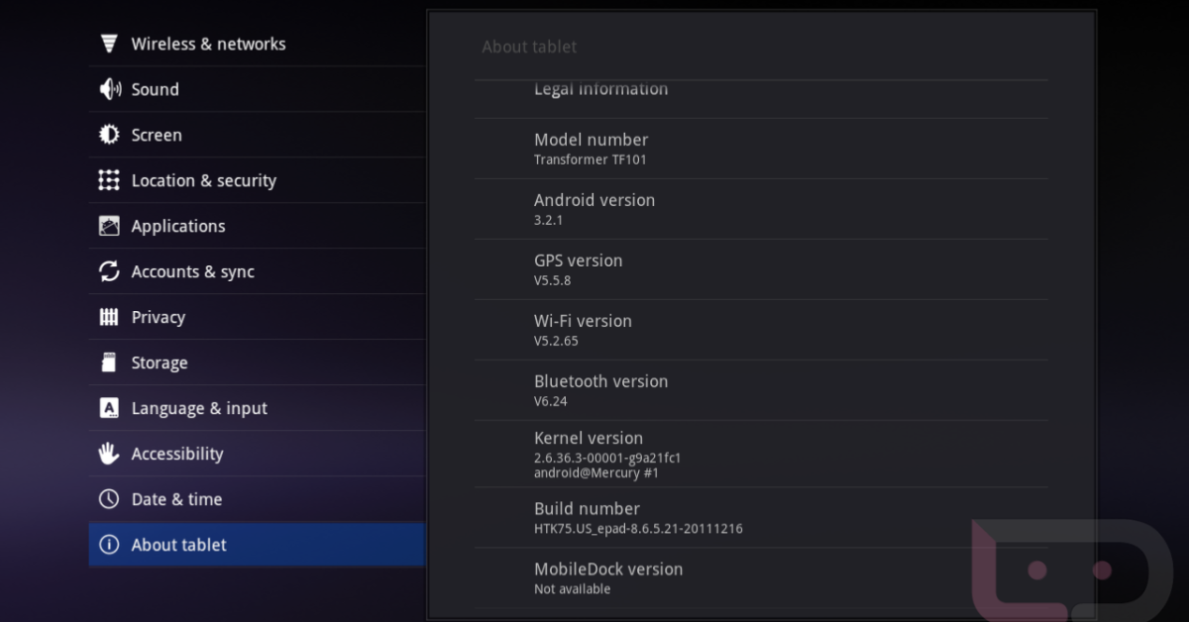1189x622 pixels.
Task: Click the Screen brightness icon
Action: click(109, 135)
